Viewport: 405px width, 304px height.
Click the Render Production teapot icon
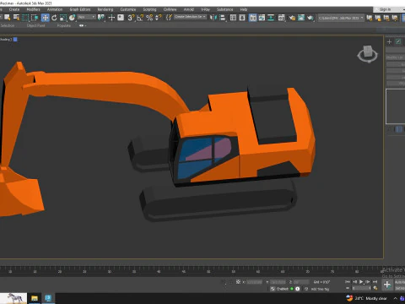(310, 18)
